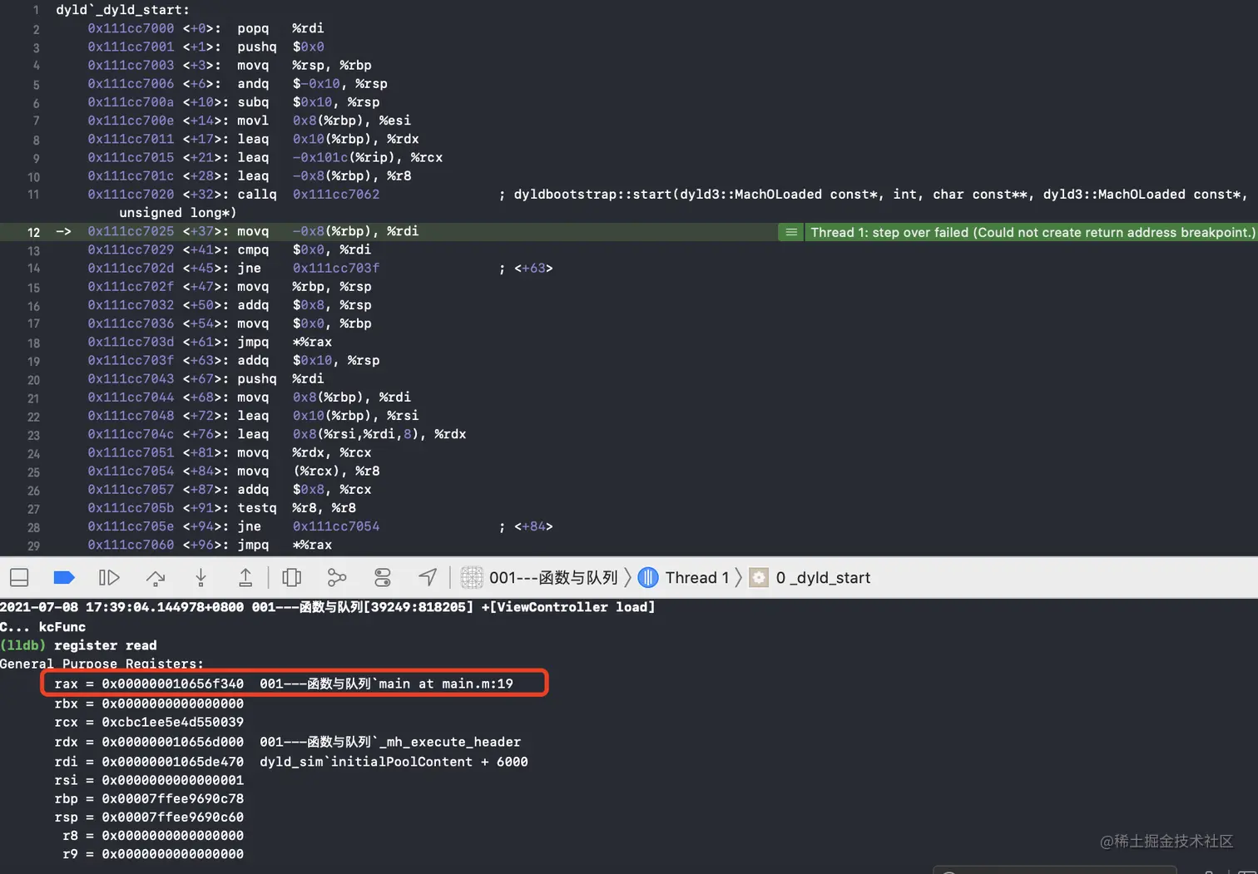Select the 001---函数与队列 process breadcrumb
The width and height of the screenshot is (1258, 874).
[x=539, y=577]
